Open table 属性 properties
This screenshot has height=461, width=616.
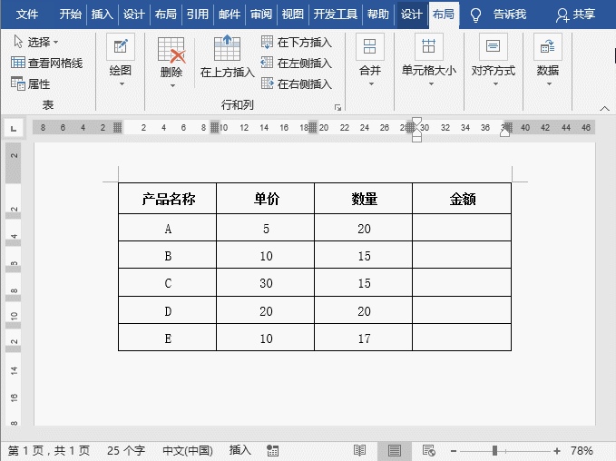point(30,83)
